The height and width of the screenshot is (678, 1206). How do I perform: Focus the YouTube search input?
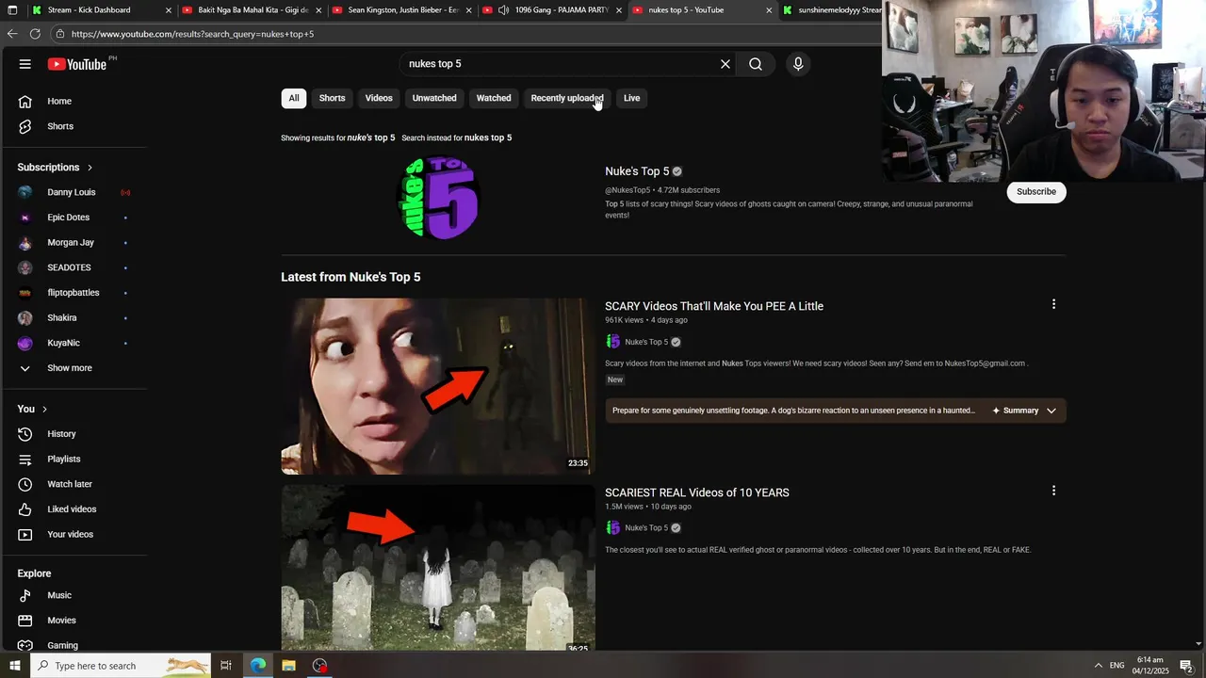(x=558, y=64)
